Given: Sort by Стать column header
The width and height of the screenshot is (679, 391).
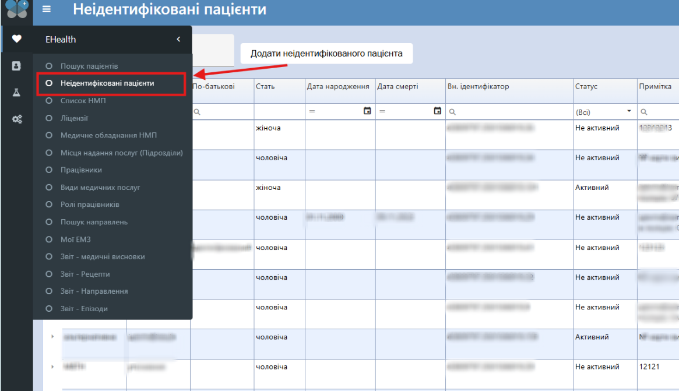Looking at the screenshot, I should 265,86.
